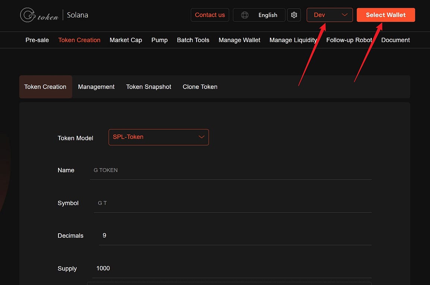The width and height of the screenshot is (430, 285).
Task: Click the G token logo
Action: [39, 15]
